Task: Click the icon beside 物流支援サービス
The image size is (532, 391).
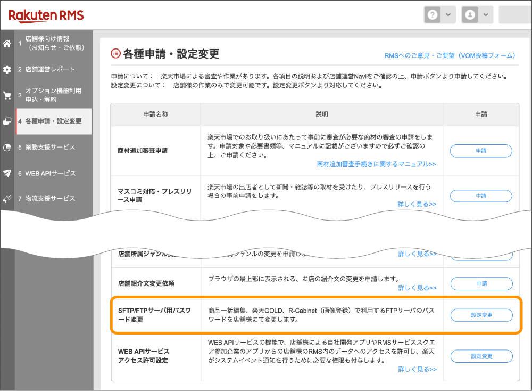Action: click(7, 199)
